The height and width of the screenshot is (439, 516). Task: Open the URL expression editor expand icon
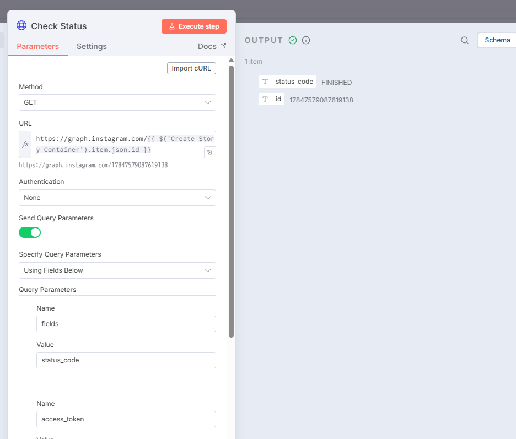(x=209, y=152)
